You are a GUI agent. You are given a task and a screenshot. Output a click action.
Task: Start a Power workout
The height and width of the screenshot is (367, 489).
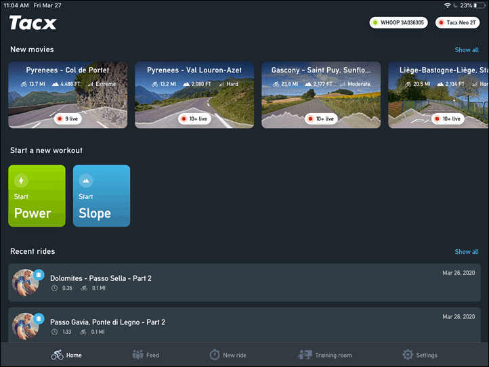tap(37, 196)
